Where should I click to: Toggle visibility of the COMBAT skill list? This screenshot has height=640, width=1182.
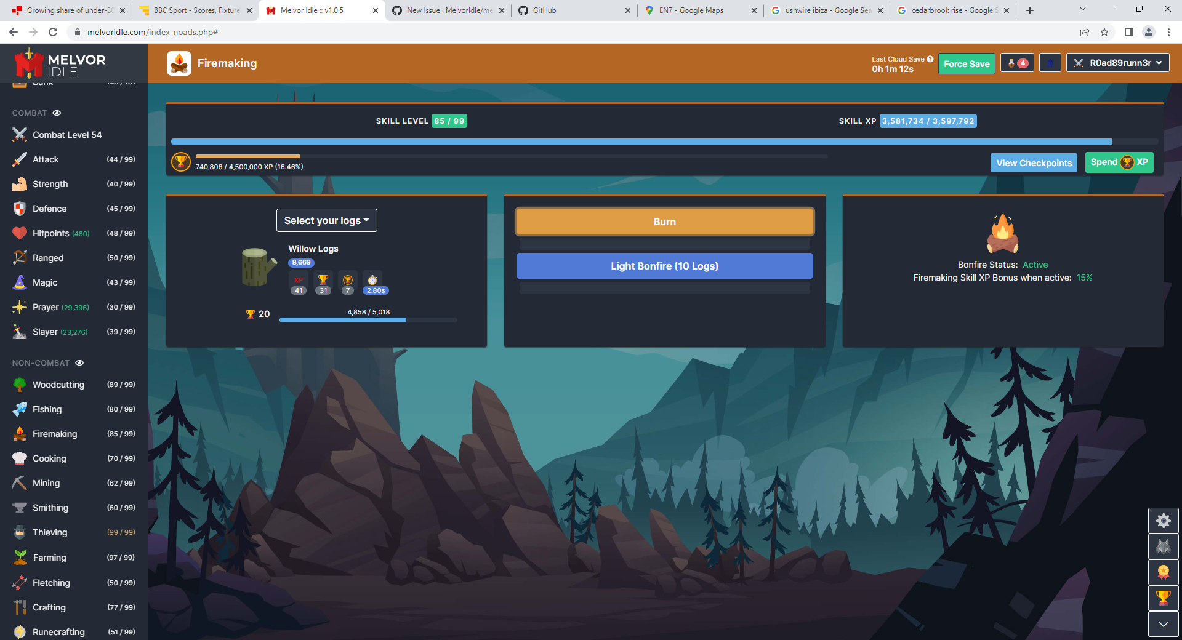[57, 113]
